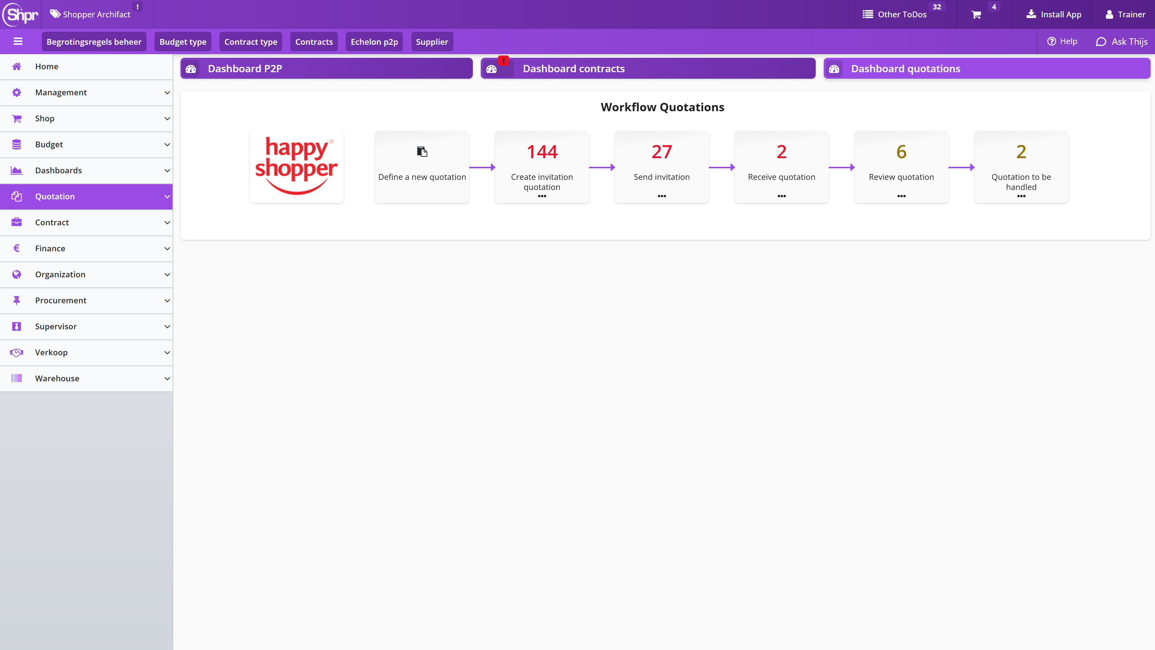Viewport: 1155px width, 650px height.
Task: Expand the Shop menu chevron
Action: [x=167, y=118]
